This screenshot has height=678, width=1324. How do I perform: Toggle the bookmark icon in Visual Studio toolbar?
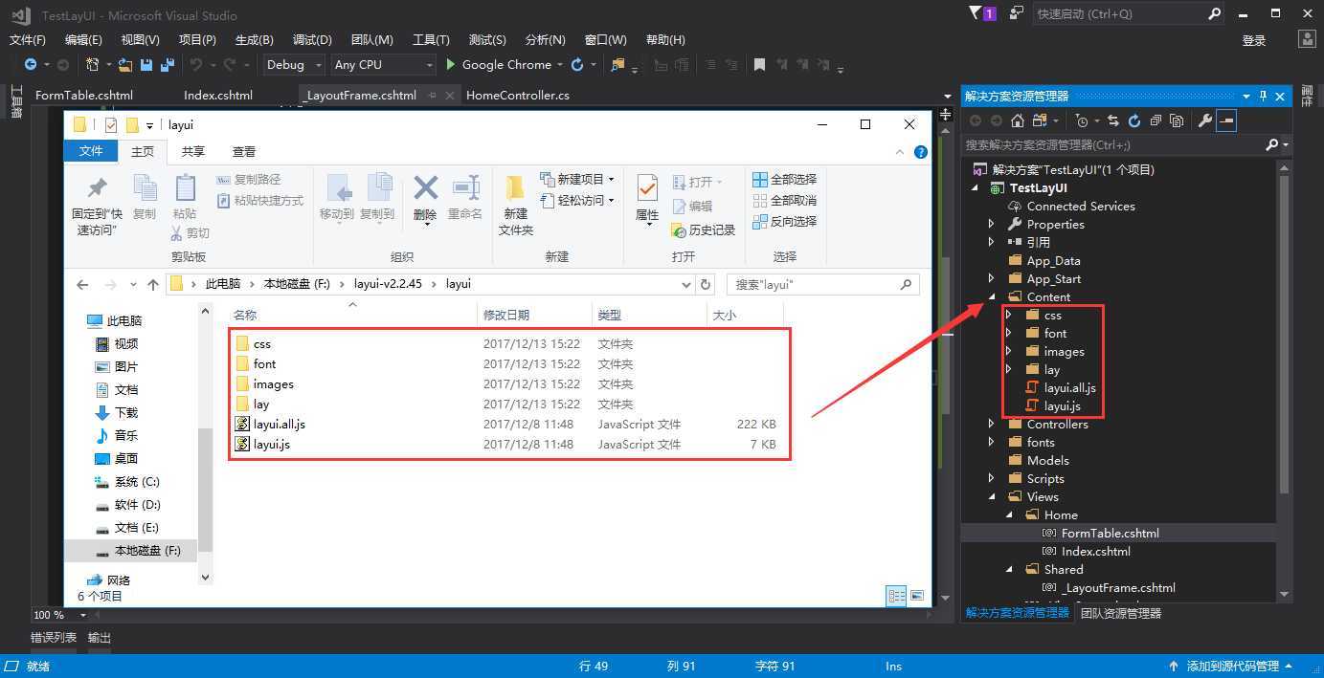click(x=759, y=65)
